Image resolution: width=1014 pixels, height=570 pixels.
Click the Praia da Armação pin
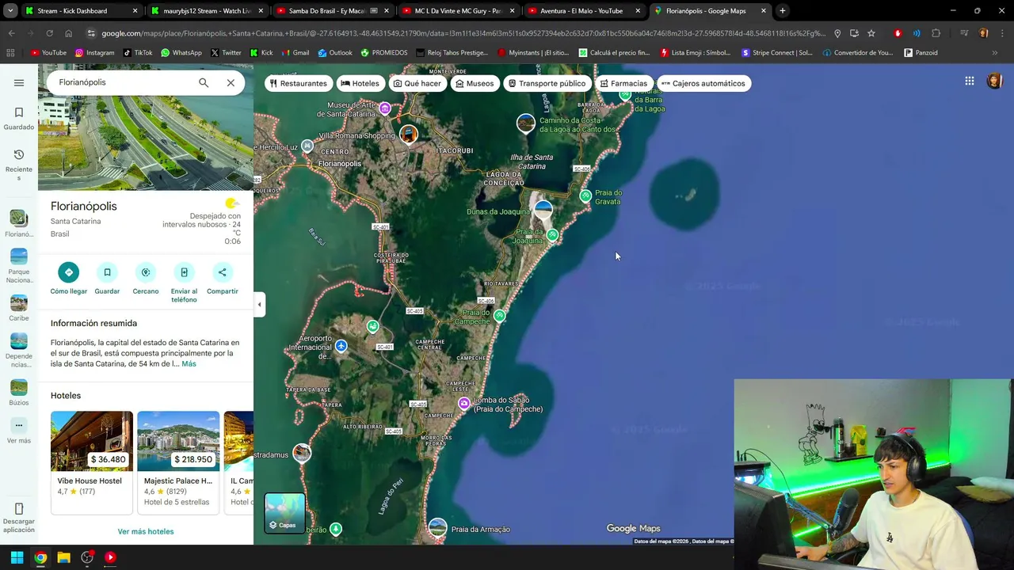click(437, 527)
